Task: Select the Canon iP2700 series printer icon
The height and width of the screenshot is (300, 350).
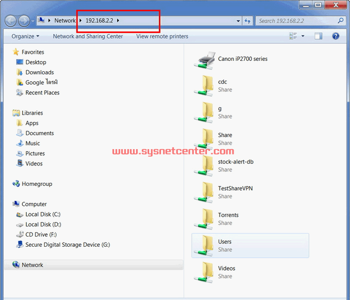Action: [x=205, y=60]
